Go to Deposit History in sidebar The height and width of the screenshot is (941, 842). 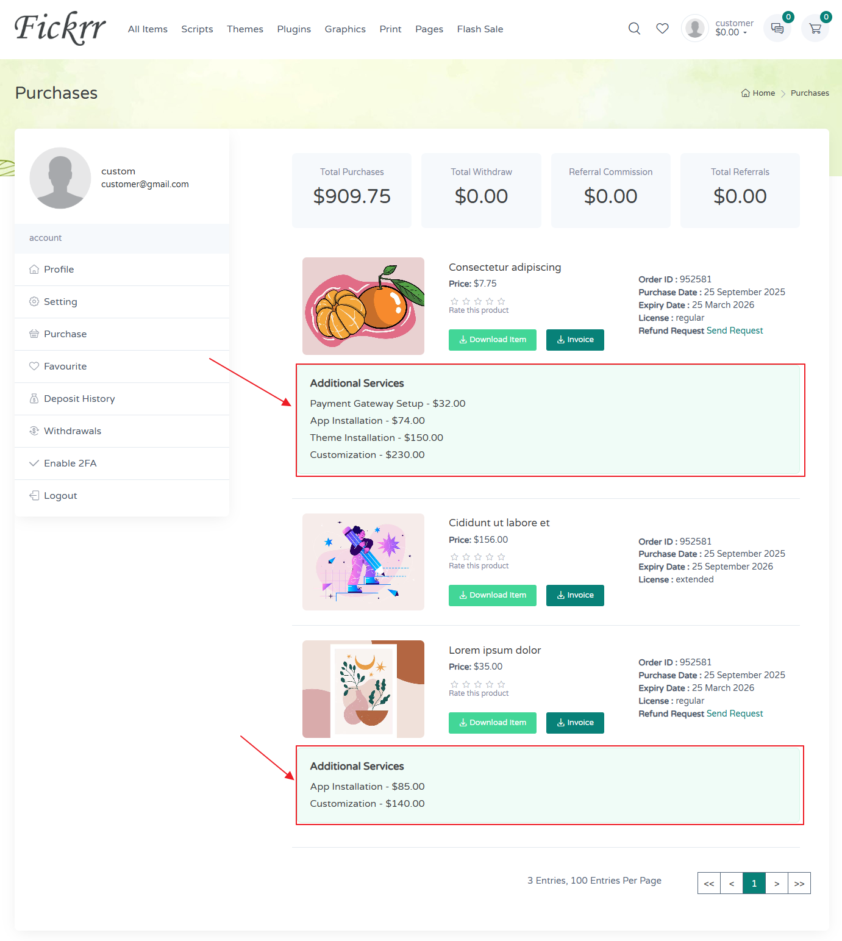79,399
